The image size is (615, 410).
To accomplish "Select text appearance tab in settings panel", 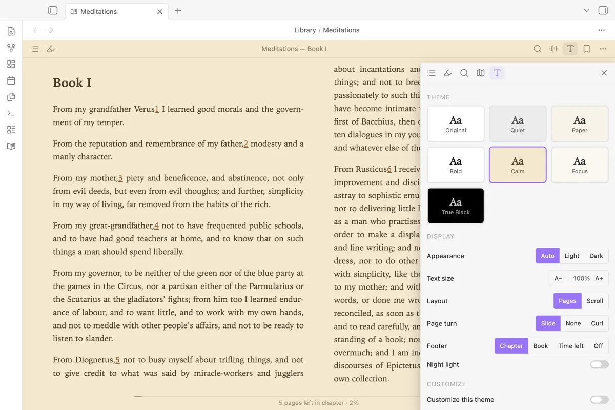I will point(497,73).
